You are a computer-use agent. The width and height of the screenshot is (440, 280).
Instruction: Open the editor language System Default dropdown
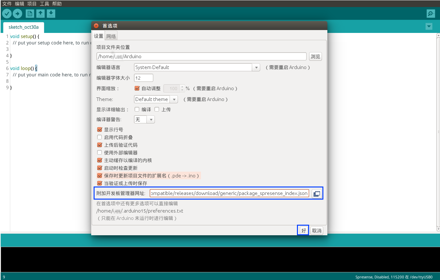click(x=196, y=67)
